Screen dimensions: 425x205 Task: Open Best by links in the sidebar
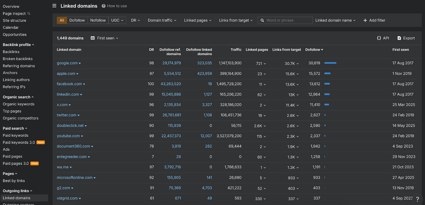tap(14, 181)
